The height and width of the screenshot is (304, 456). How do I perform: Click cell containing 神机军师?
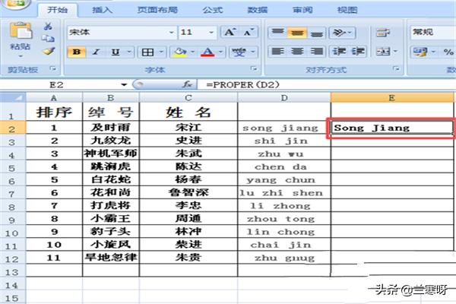pyautogui.click(x=111, y=154)
